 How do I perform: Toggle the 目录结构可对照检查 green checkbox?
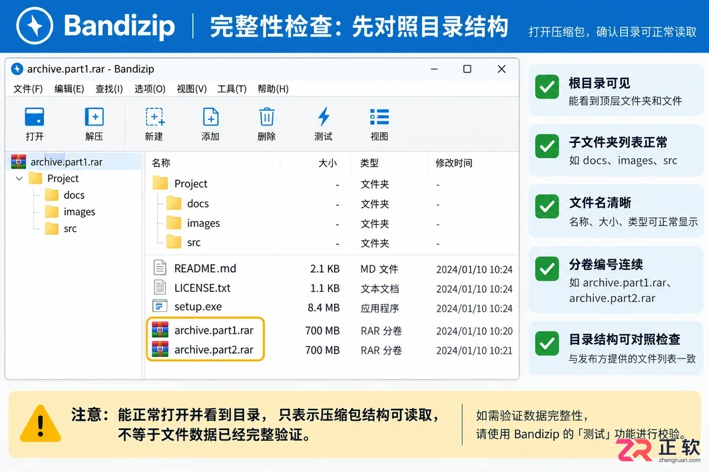(547, 343)
